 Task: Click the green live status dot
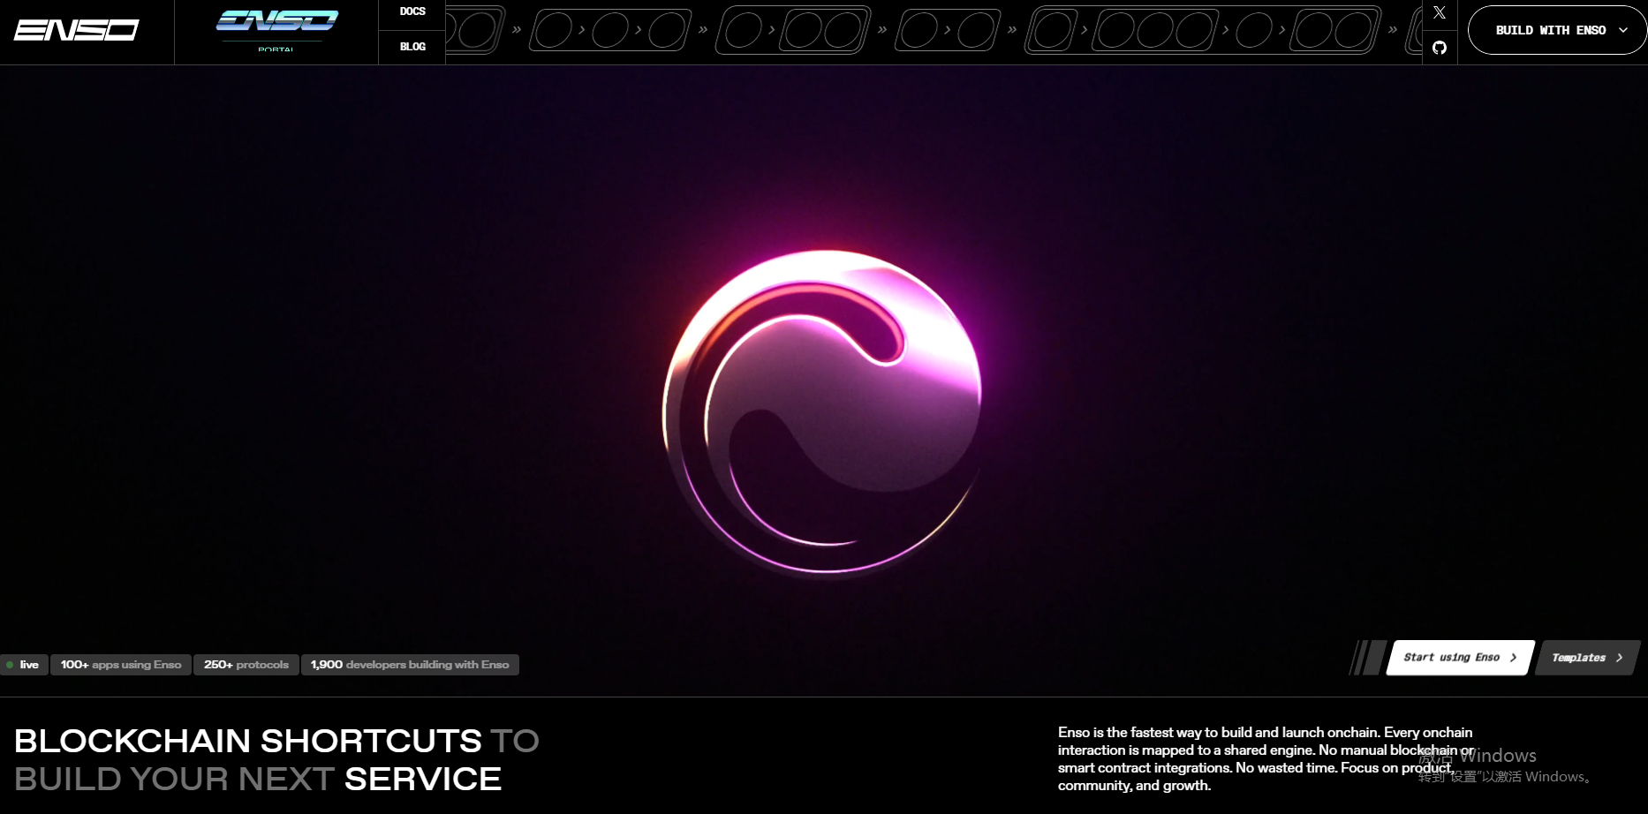[x=10, y=665]
